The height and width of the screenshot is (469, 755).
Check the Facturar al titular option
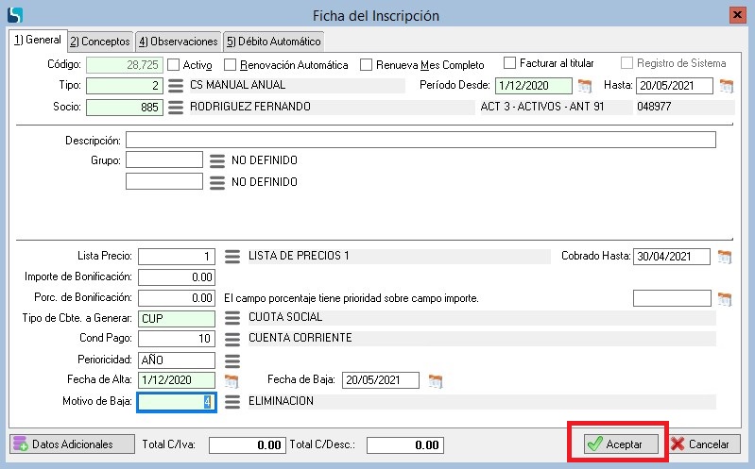[510, 63]
